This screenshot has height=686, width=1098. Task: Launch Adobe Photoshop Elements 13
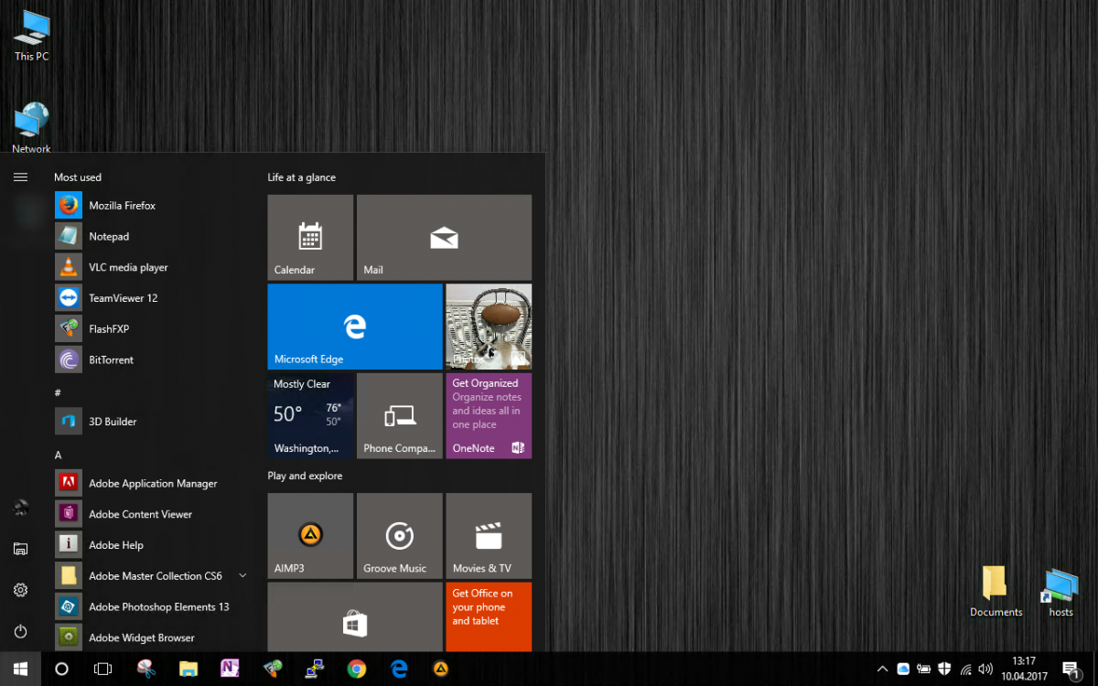152,606
